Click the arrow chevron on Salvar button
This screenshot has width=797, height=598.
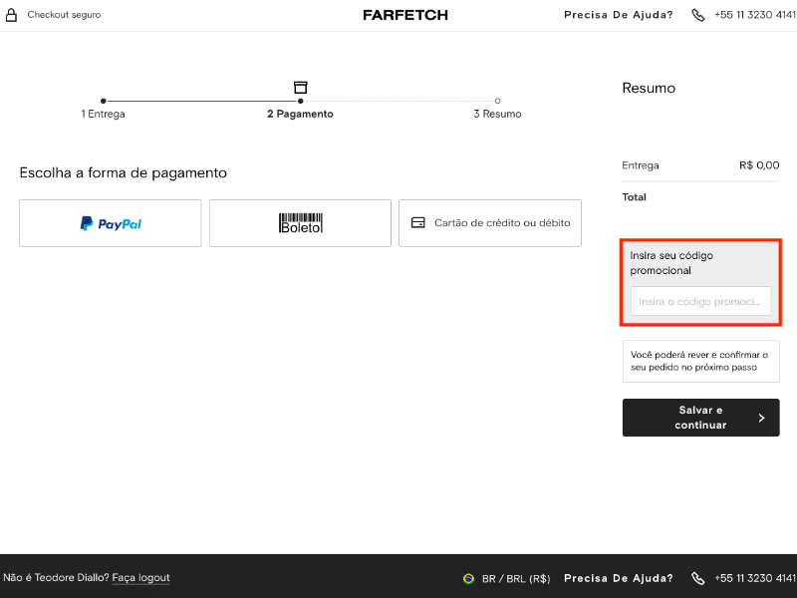761,418
